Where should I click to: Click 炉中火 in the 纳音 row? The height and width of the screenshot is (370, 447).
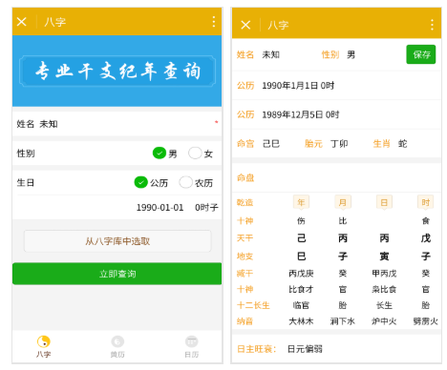point(384,321)
